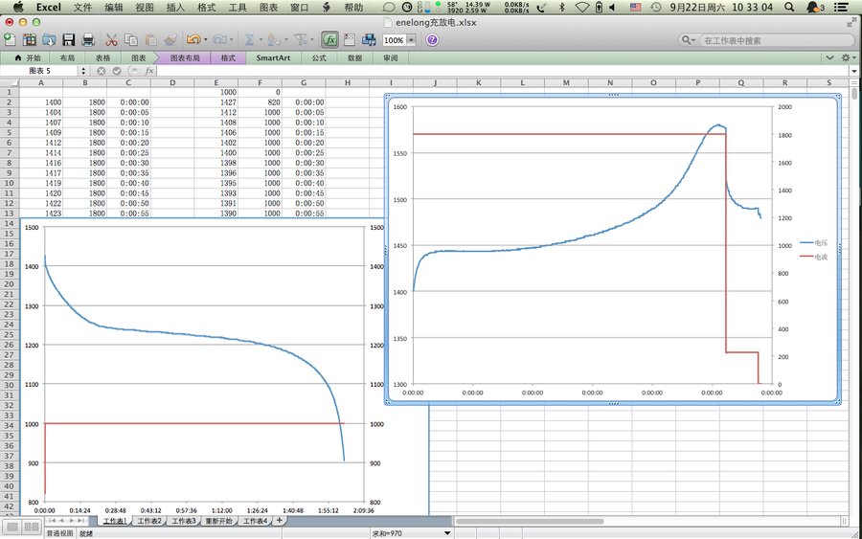Open the SmartArt ribbon tab
Image resolution: width=862 pixels, height=539 pixels.
point(273,57)
